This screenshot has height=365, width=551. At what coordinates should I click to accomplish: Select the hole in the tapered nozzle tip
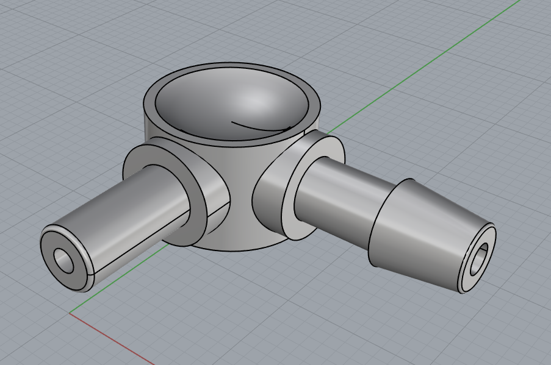pyautogui.click(x=478, y=259)
